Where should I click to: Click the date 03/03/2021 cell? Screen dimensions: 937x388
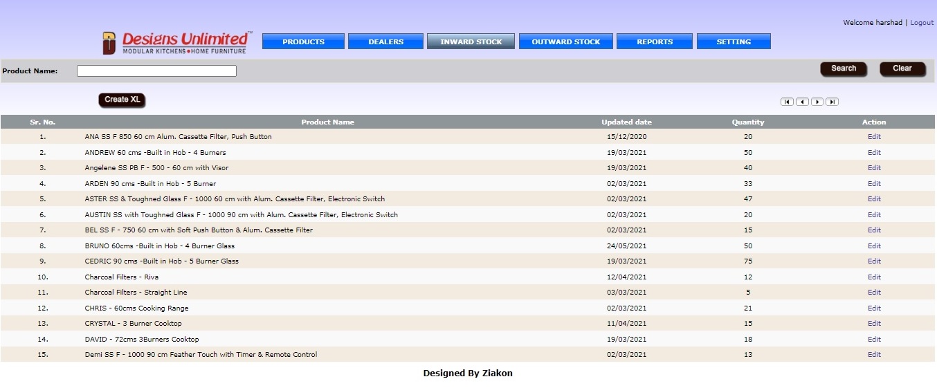[x=626, y=293]
